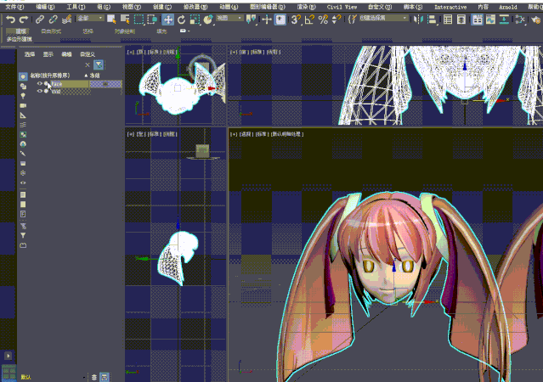The width and height of the screenshot is (543, 382).
Task: Toggle Display Lights bulb filter icon
Action: pos(23,96)
